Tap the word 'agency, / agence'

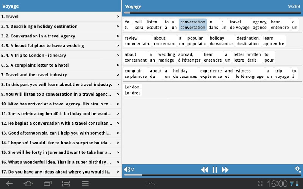pos(260,25)
